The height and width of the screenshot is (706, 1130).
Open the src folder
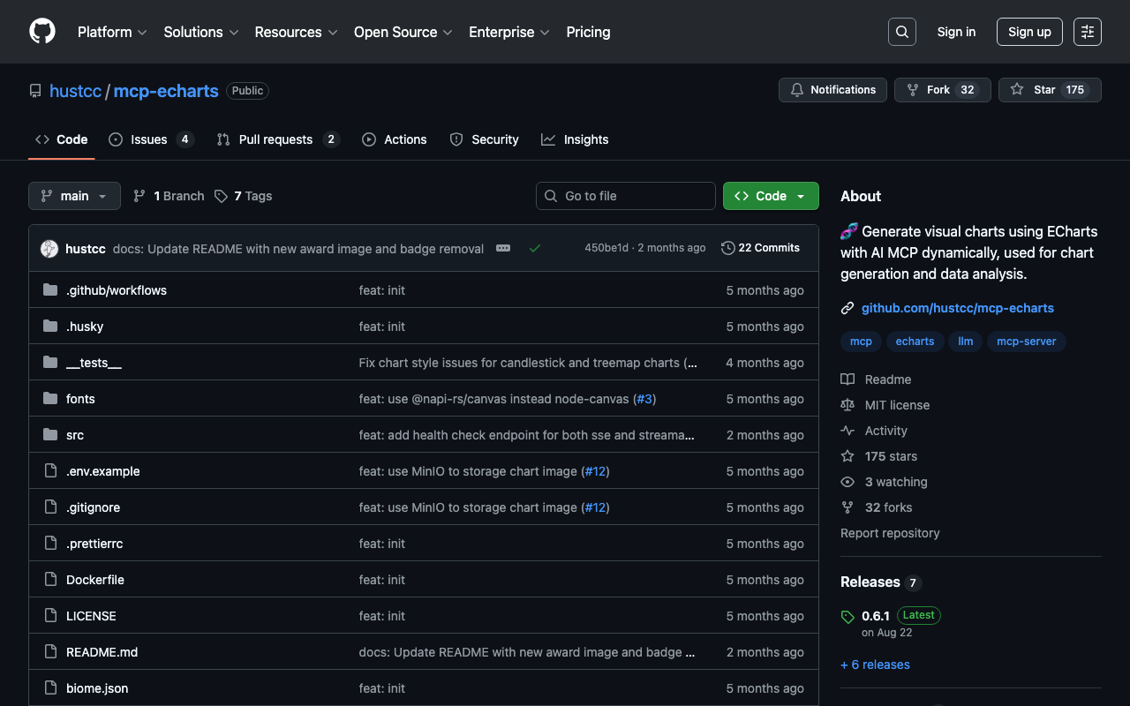tap(75, 435)
